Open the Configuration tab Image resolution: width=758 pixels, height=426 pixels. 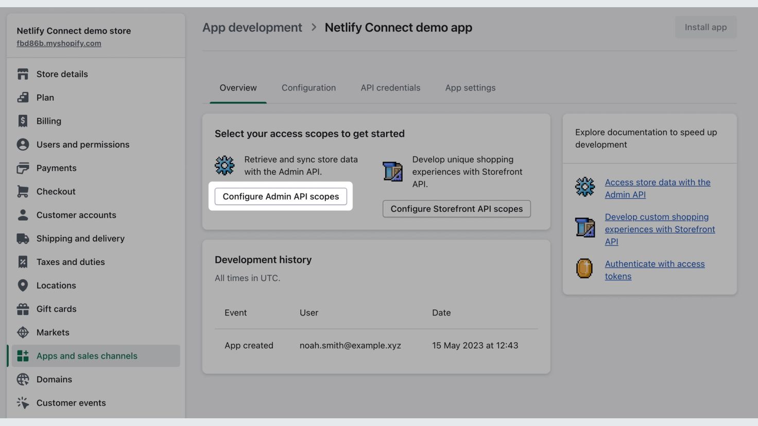[x=308, y=88]
